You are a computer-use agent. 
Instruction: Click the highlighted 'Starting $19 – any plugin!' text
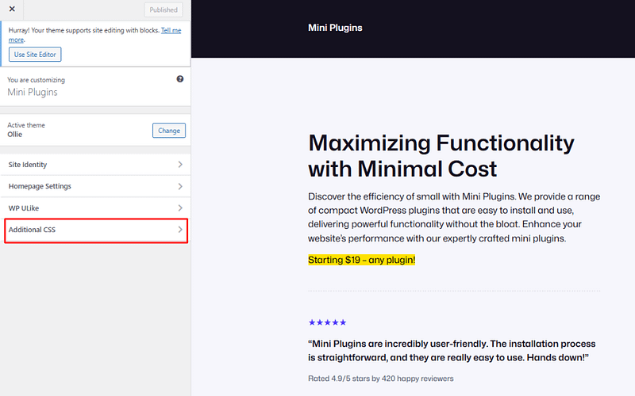pyautogui.click(x=362, y=260)
